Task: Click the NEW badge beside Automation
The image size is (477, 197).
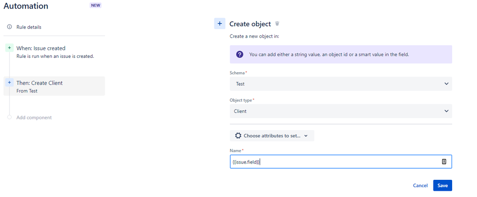Action: click(x=95, y=6)
